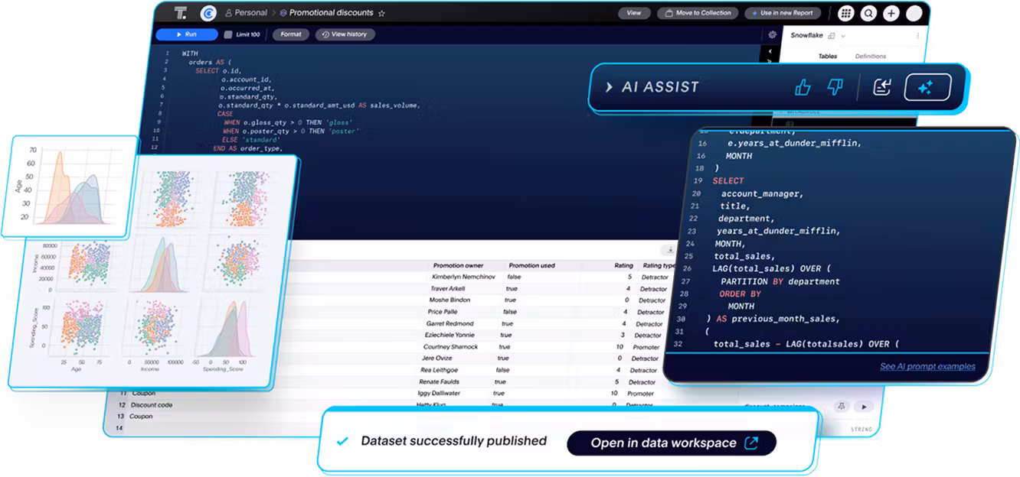
Task: Toggle the Limit 100 checkbox
Action: (228, 34)
